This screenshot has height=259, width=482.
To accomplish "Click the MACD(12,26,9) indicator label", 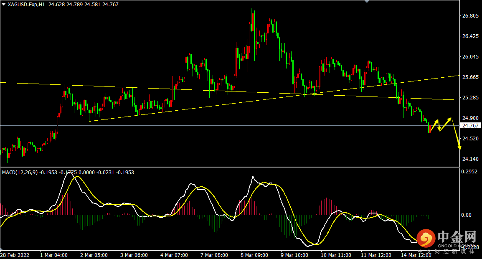I will [x=20, y=173].
